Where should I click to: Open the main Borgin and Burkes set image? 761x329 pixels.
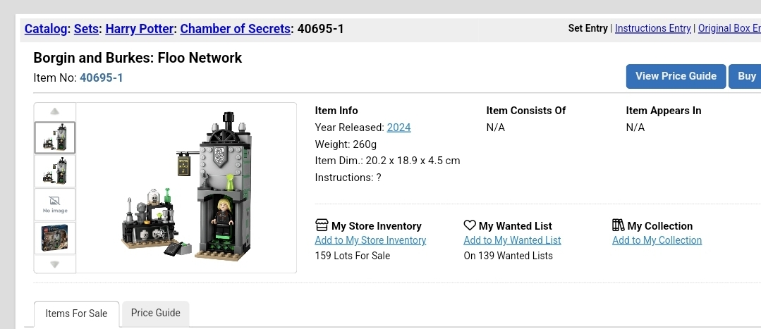186,187
